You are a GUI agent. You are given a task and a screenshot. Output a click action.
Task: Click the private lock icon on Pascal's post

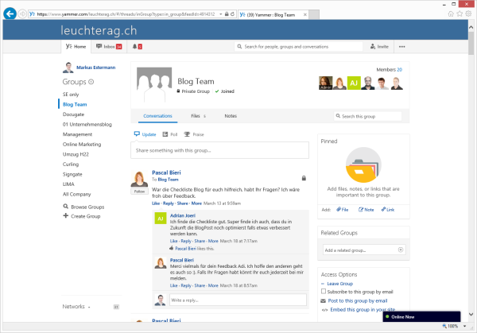304,178
